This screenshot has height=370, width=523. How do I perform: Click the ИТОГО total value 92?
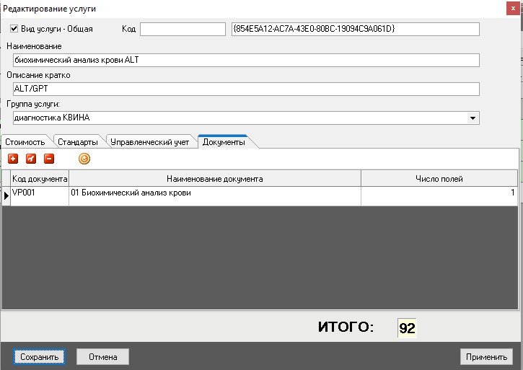click(407, 328)
